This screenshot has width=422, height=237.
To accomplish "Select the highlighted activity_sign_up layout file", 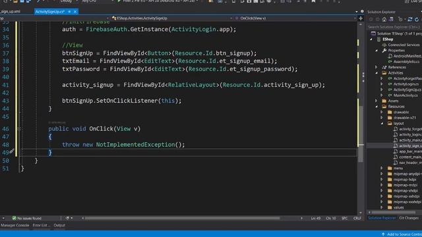I will (410, 146).
